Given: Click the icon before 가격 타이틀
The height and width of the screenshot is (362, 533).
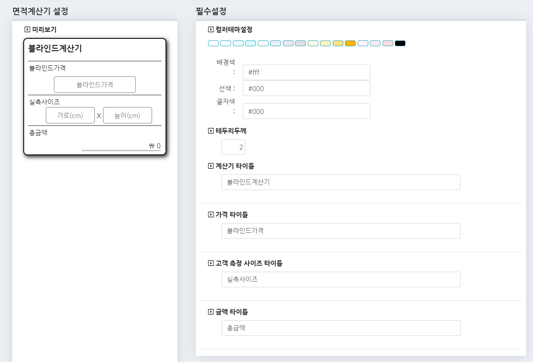Looking at the screenshot, I should pyautogui.click(x=211, y=215).
